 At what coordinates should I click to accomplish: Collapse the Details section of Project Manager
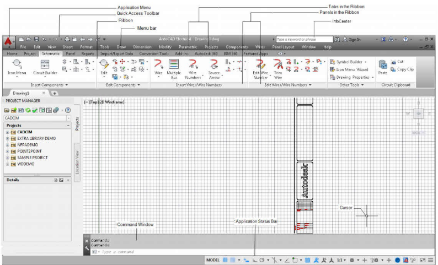(x=68, y=180)
